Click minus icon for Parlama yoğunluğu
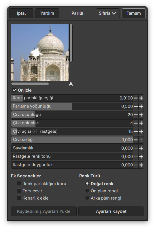155x229 pixels. (136, 106)
